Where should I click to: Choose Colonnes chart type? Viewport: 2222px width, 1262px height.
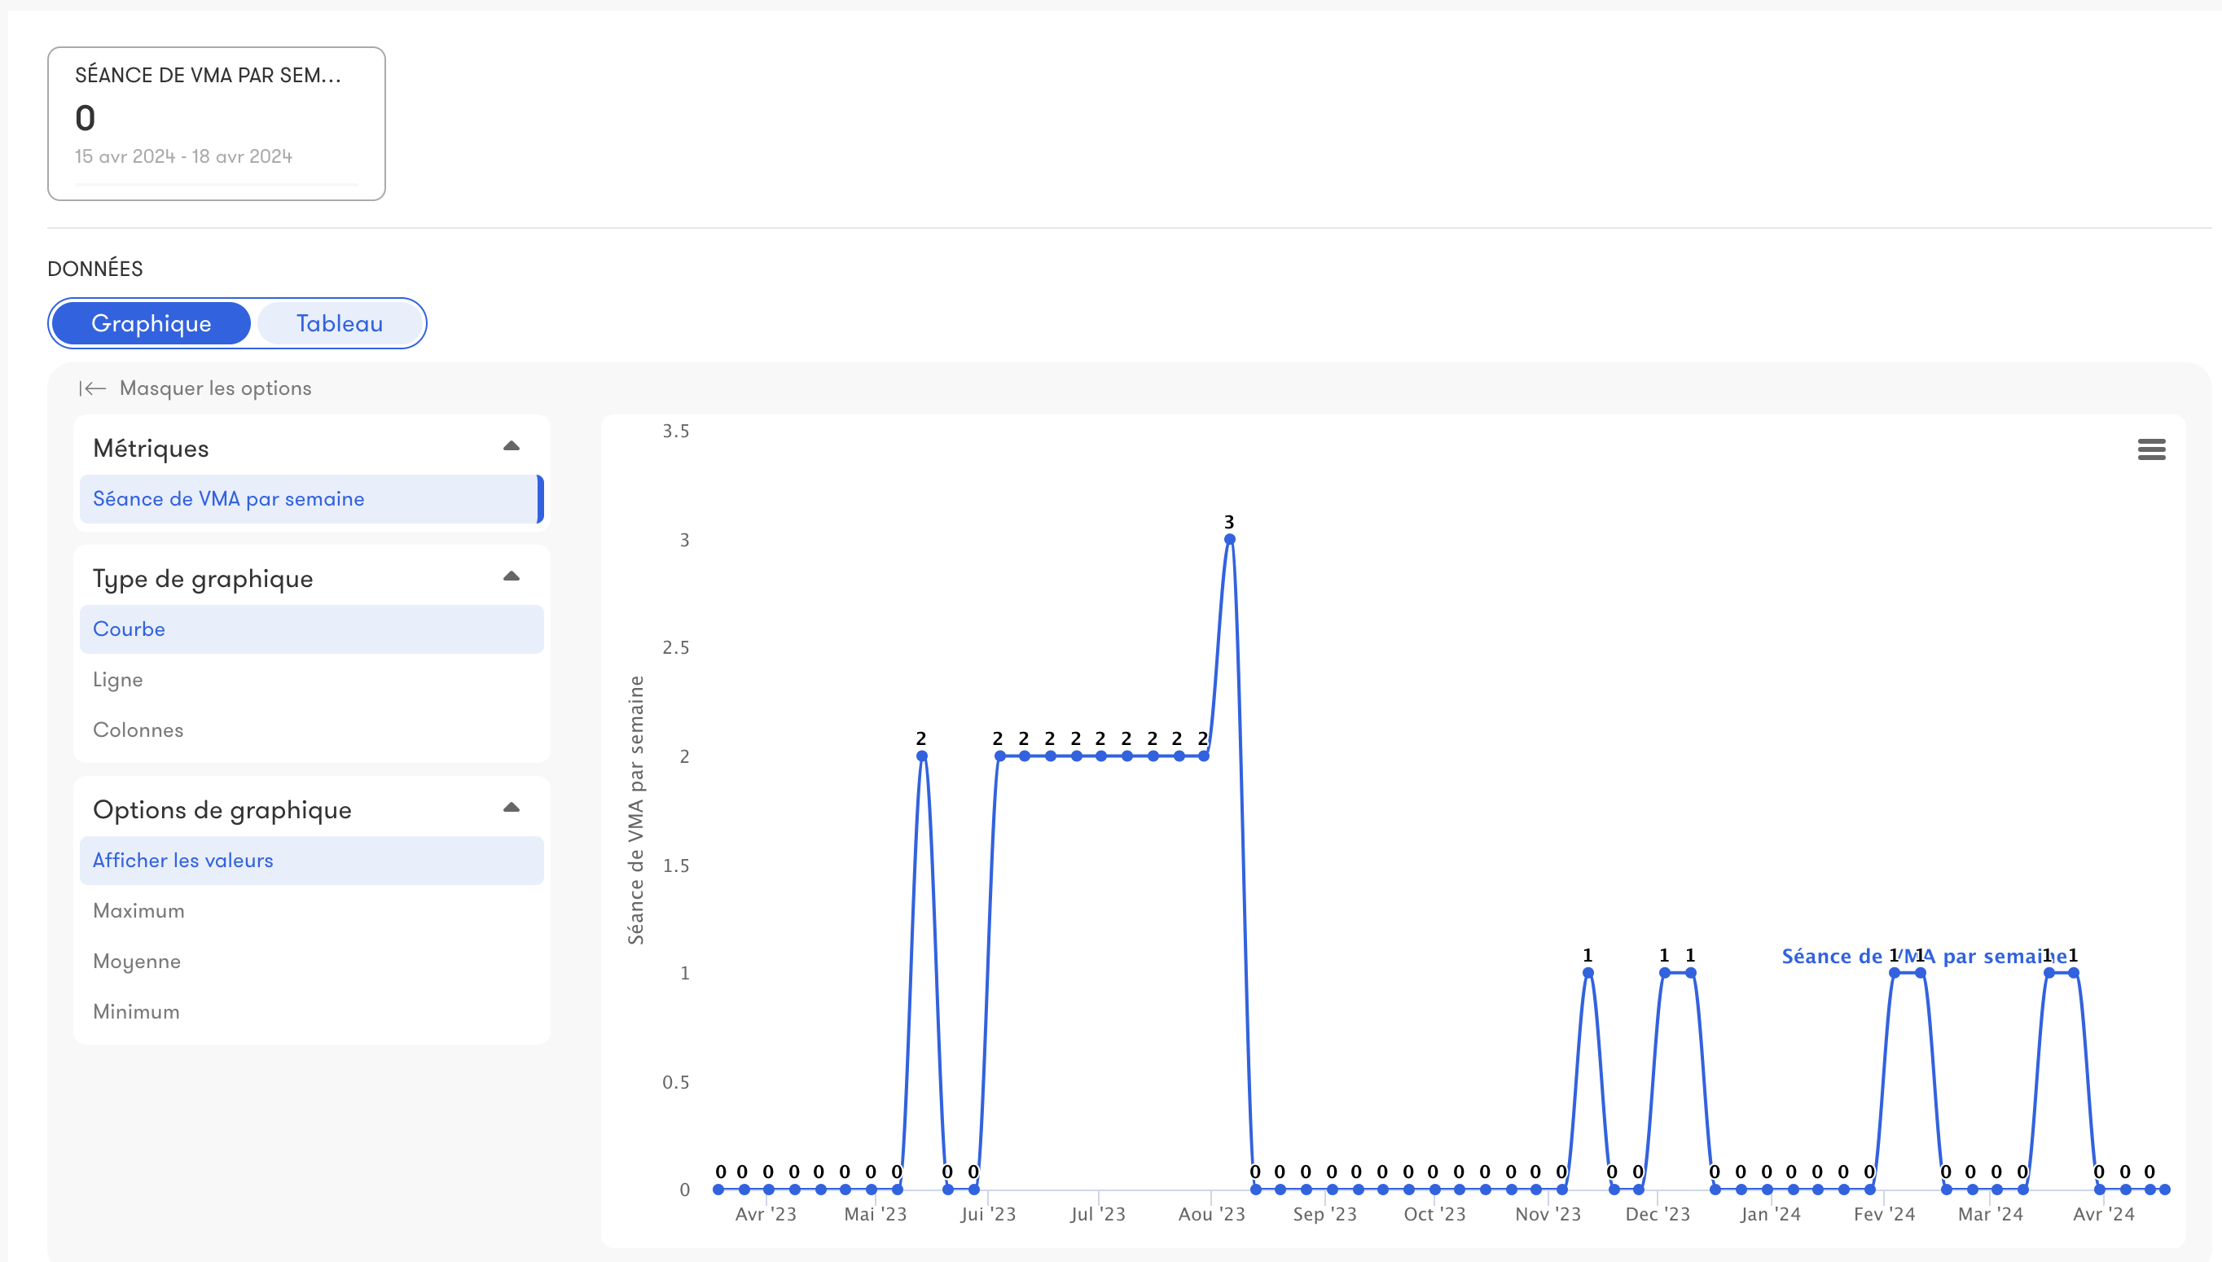click(x=138, y=730)
